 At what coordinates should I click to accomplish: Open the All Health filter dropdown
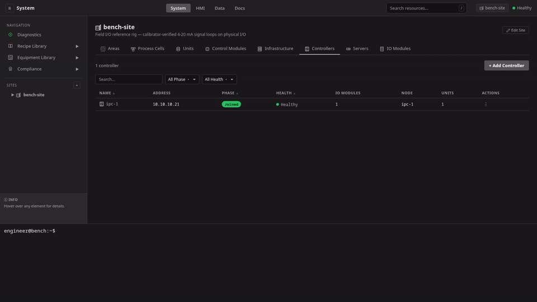pyautogui.click(x=219, y=79)
